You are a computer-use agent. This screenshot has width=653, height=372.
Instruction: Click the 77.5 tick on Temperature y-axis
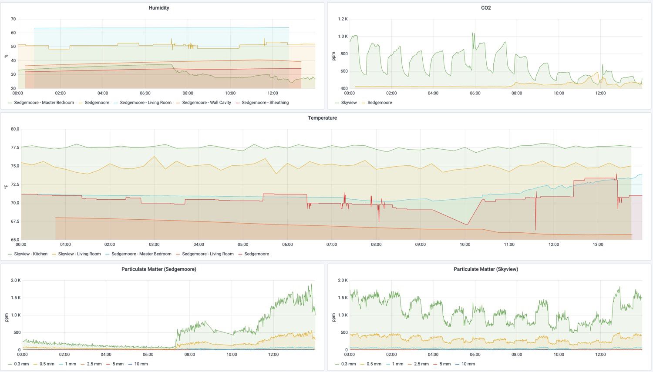(x=15, y=147)
